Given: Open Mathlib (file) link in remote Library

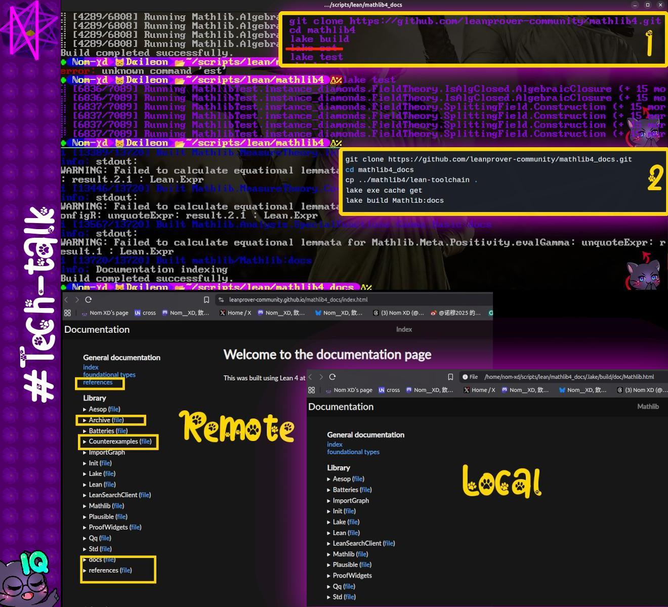Looking at the screenshot, I should [118, 506].
